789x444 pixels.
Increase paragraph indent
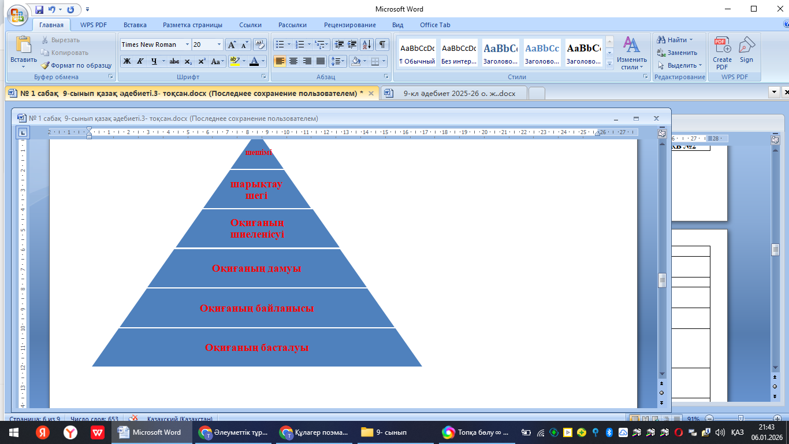[352, 45]
